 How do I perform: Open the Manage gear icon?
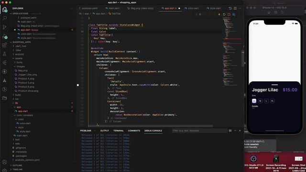(x=4, y=170)
